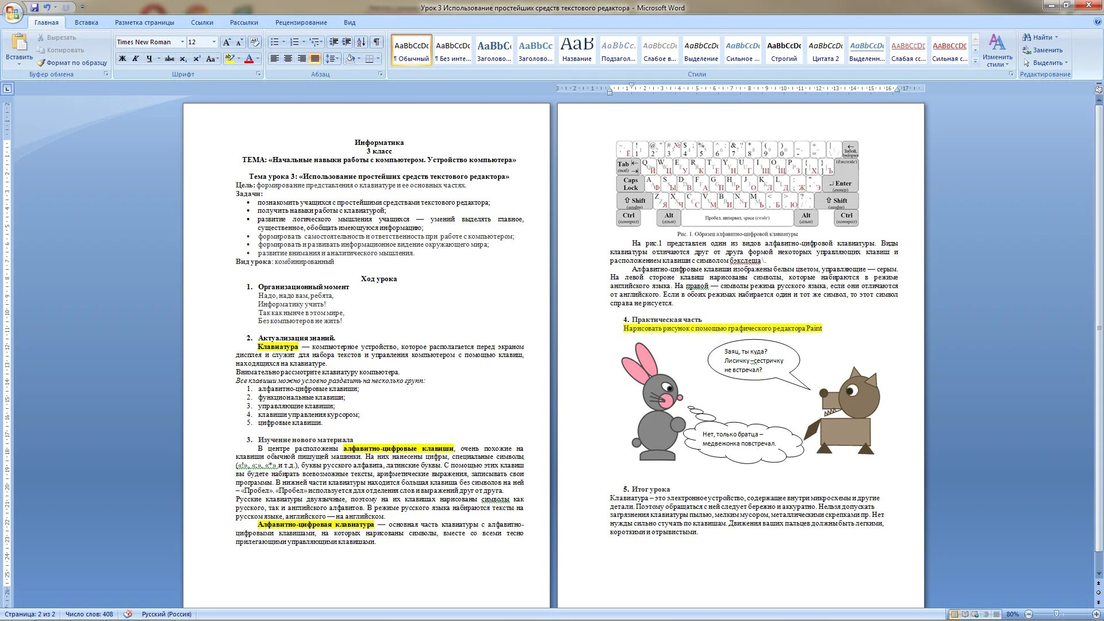Click the sort A-Я icon
This screenshot has width=1104, height=621.
pyautogui.click(x=361, y=42)
